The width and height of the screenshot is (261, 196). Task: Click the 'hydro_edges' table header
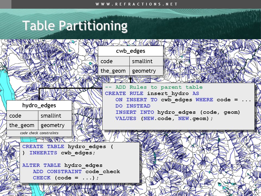tap(39, 106)
